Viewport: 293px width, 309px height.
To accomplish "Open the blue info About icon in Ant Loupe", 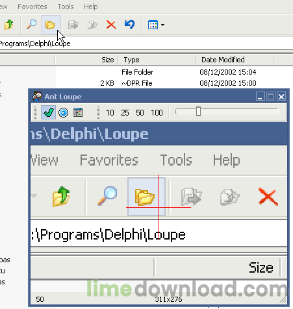I will point(63,112).
